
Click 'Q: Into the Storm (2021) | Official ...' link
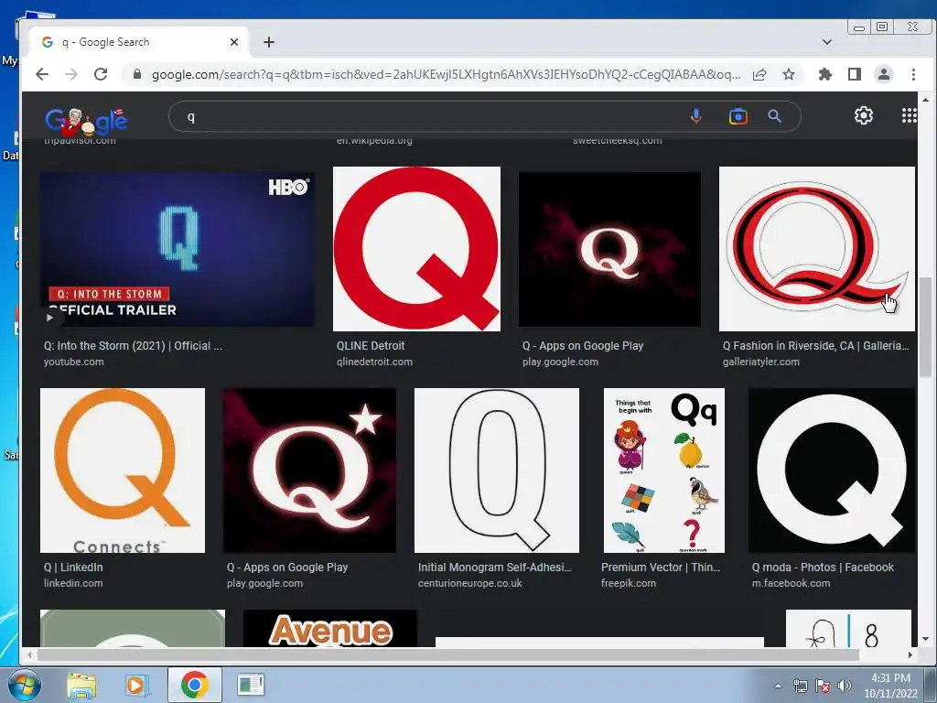[133, 345]
